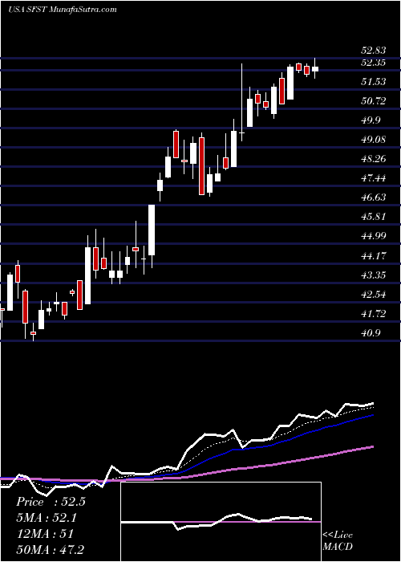
Task: Click the 49.9 price axis label
Action: point(371,120)
